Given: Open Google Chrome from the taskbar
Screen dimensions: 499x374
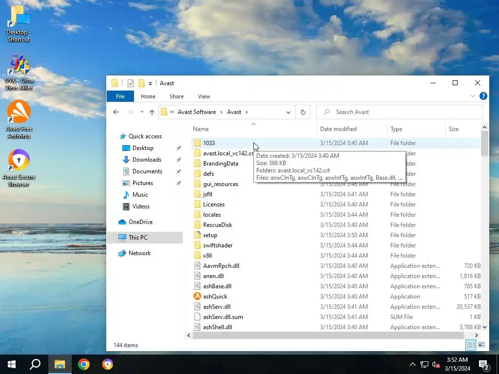Looking at the screenshot, I should (x=84, y=364).
